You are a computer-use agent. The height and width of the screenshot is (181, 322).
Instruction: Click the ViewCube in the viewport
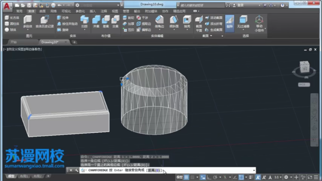[304, 67]
